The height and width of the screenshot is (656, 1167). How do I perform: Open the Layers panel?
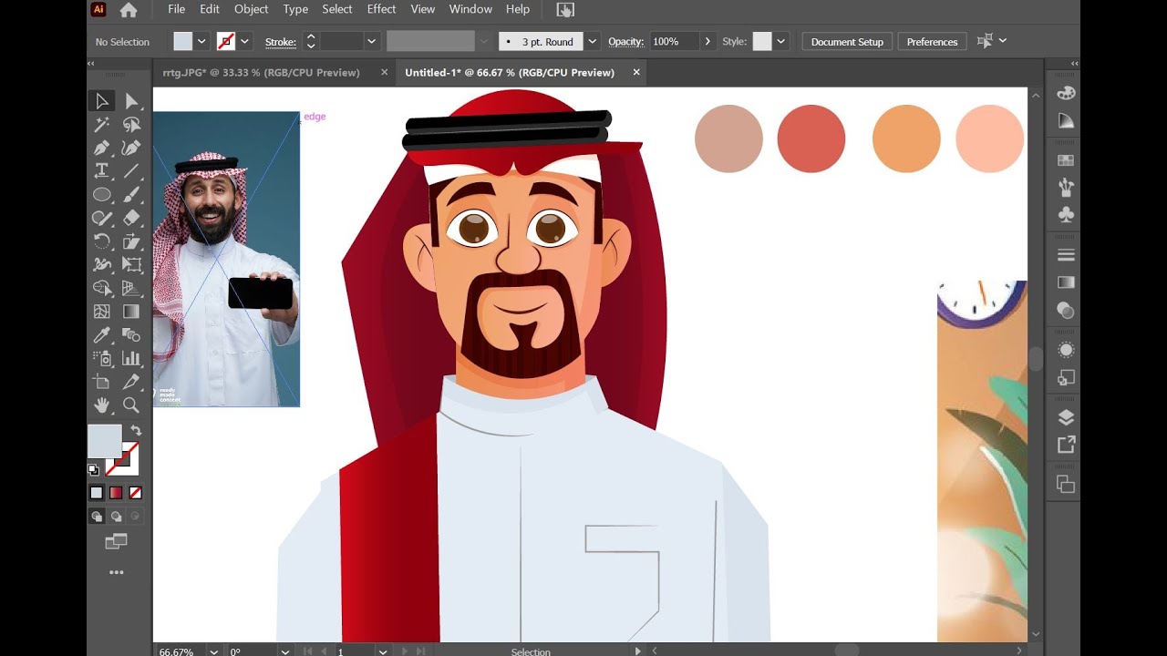[1066, 417]
